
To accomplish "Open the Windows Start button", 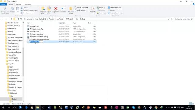I will (x=3, y=108).
